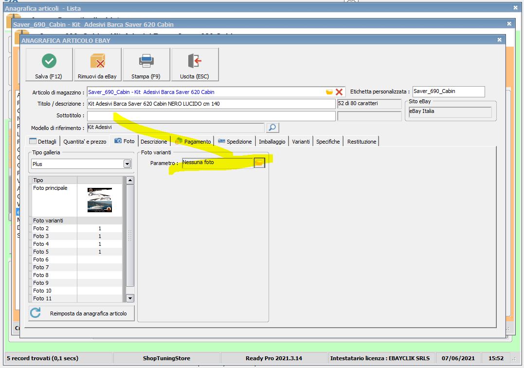Open the Pagamento tab
Screen dimensions: 524x368
[193, 141]
